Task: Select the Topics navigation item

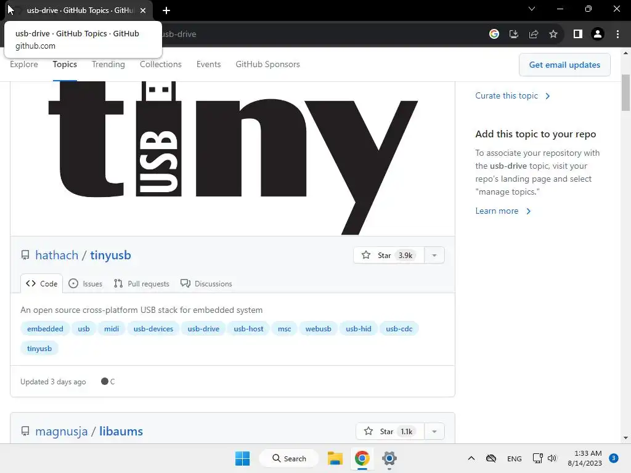Action: click(65, 64)
